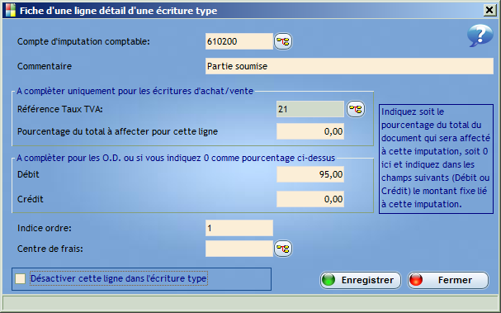Screen dimensions: 501x313
Task: Open the TVA rate reference lookup
Action: click(x=356, y=109)
